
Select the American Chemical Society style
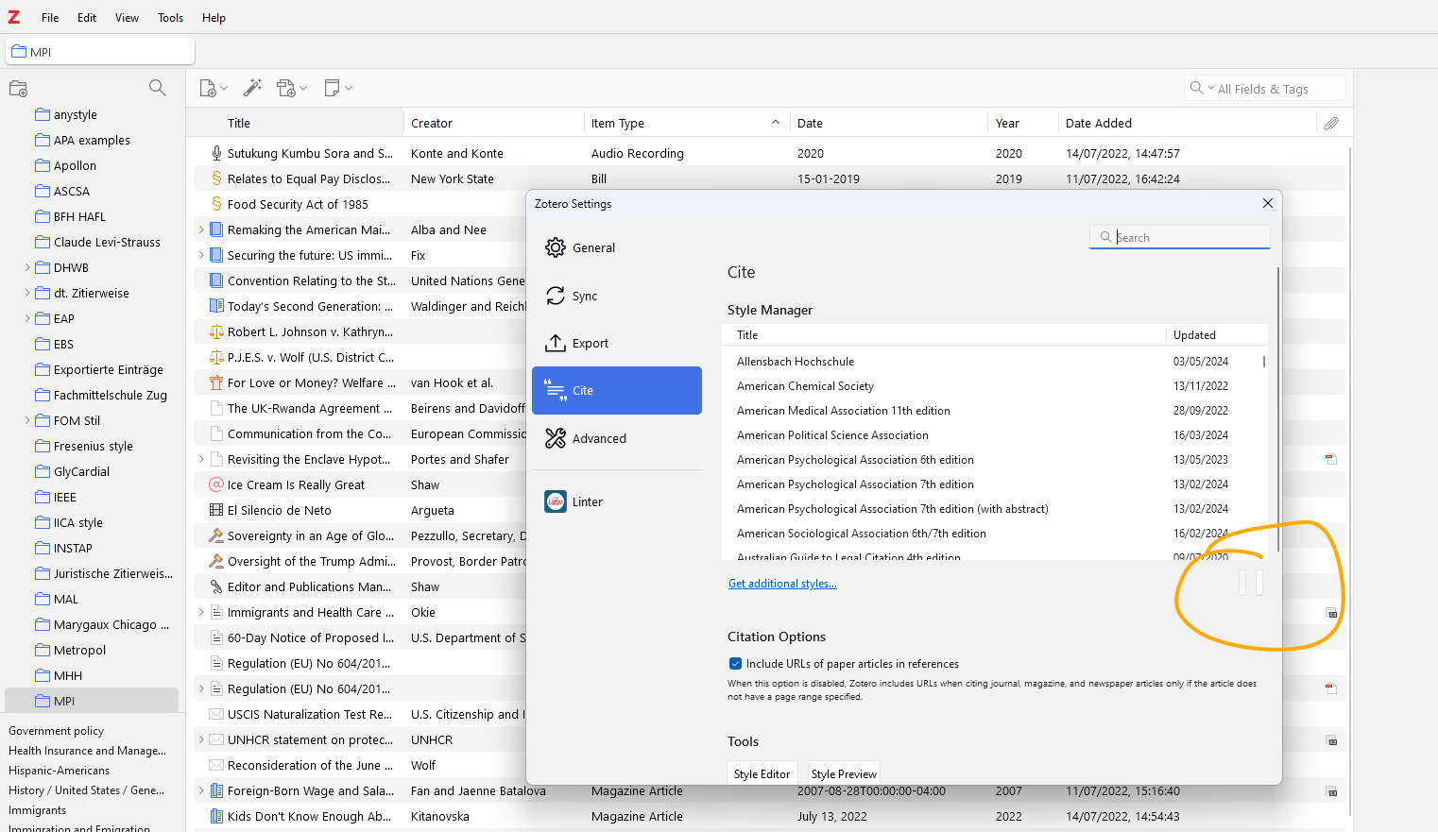click(x=992, y=386)
